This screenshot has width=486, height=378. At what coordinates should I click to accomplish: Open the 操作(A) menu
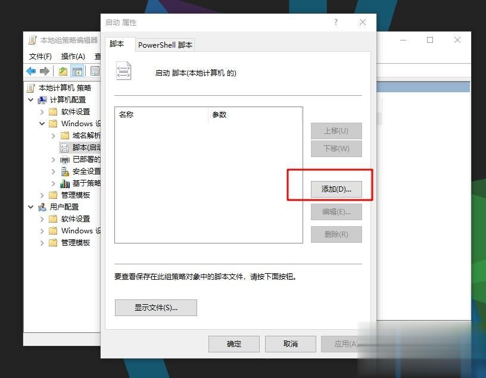73,57
